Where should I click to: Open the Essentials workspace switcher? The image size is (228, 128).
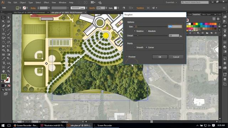[x=171, y=2]
